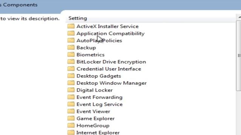Click the scrollbar thumb in settings list
241x135 pixels.
tap(239, 56)
